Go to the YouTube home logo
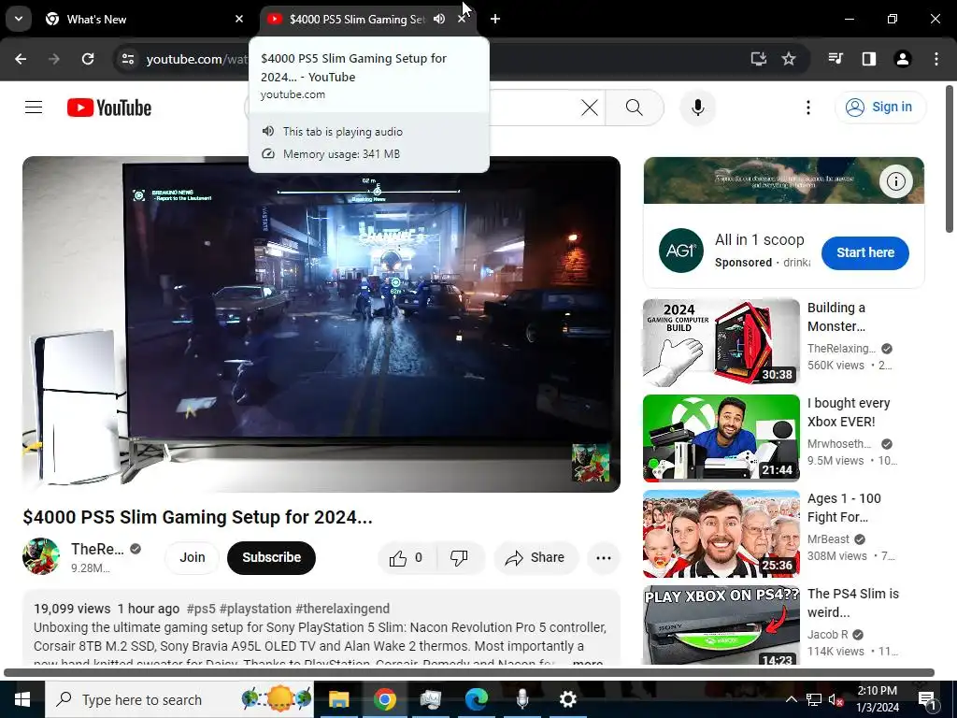Viewport: 957px width, 718px height. click(x=109, y=108)
